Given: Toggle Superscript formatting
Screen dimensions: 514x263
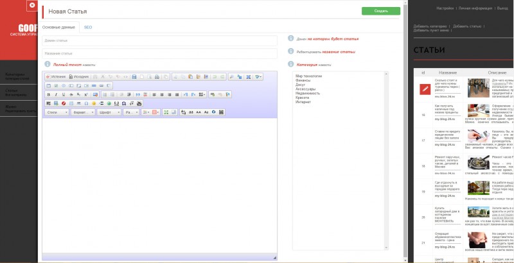Looking at the screenshot, I should point(86,94).
